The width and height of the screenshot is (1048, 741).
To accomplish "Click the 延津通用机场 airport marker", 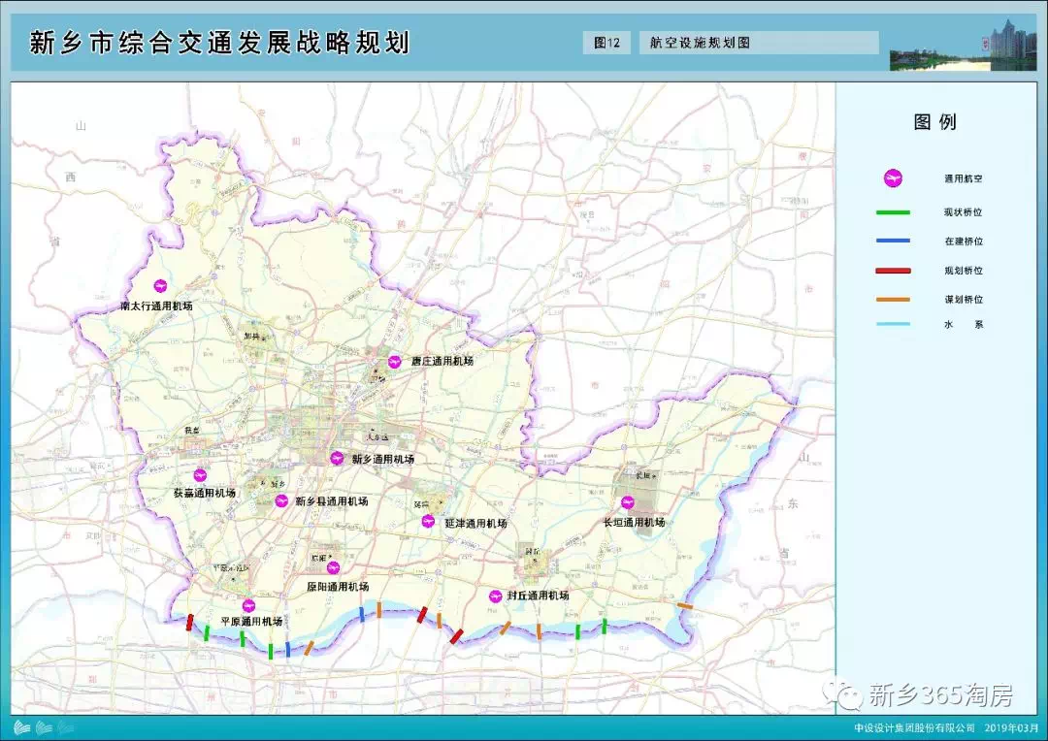I will tap(428, 521).
